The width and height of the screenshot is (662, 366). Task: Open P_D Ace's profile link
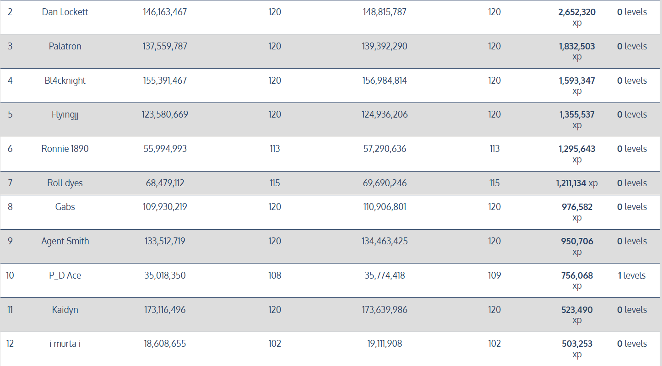tap(65, 276)
